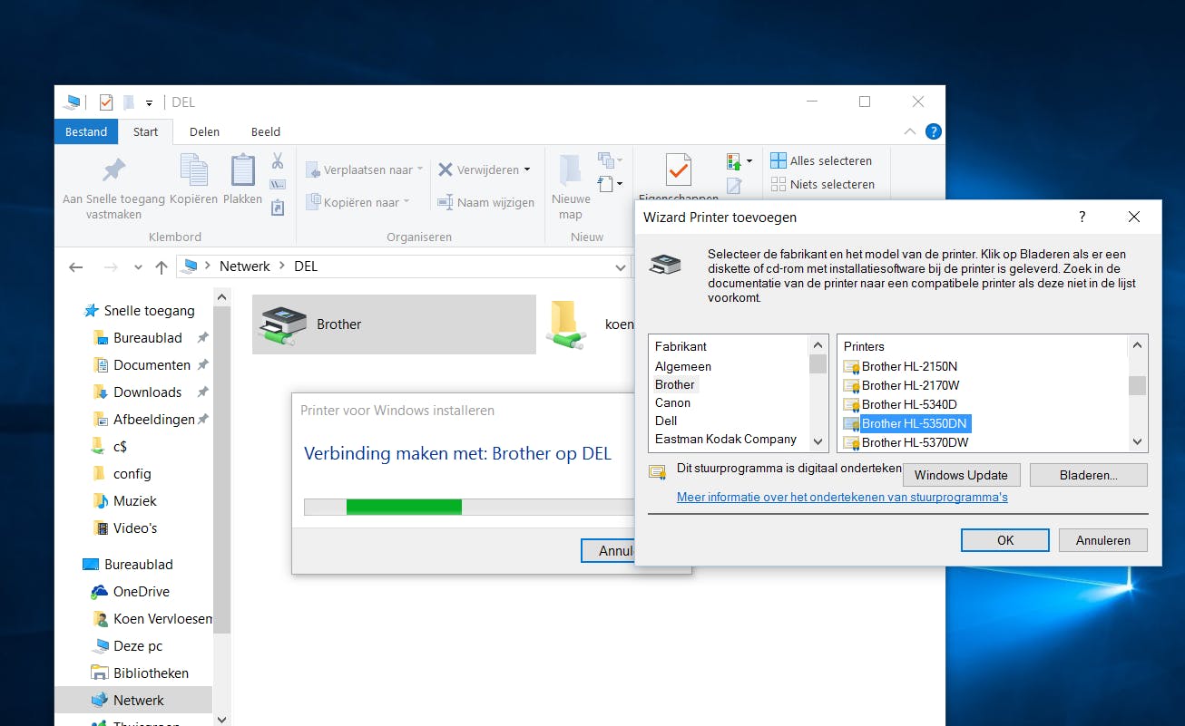This screenshot has height=726, width=1185.
Task: Select Netwerk in the navigation pane
Action: [133, 701]
